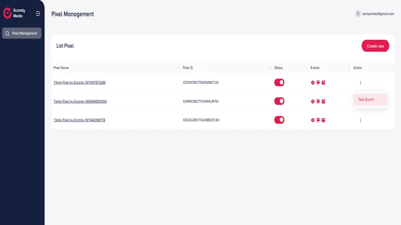Open the action menu for pixel 1671442186778
Image resolution: width=401 pixels, height=225 pixels.
(x=360, y=120)
